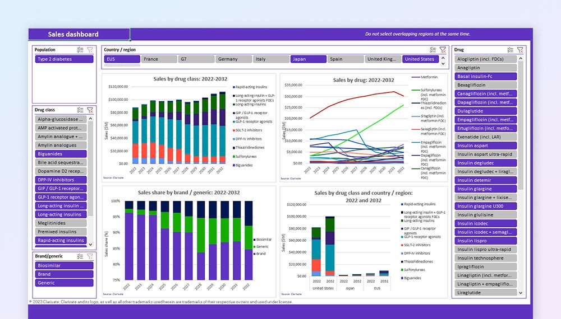Select Dulaglutide in the Drug slicer
The height and width of the screenshot is (319, 561).
coord(484,111)
